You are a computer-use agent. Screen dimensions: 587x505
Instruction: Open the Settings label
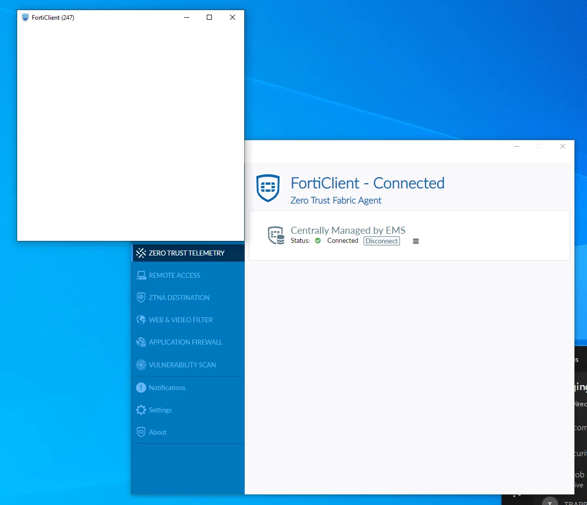point(160,410)
